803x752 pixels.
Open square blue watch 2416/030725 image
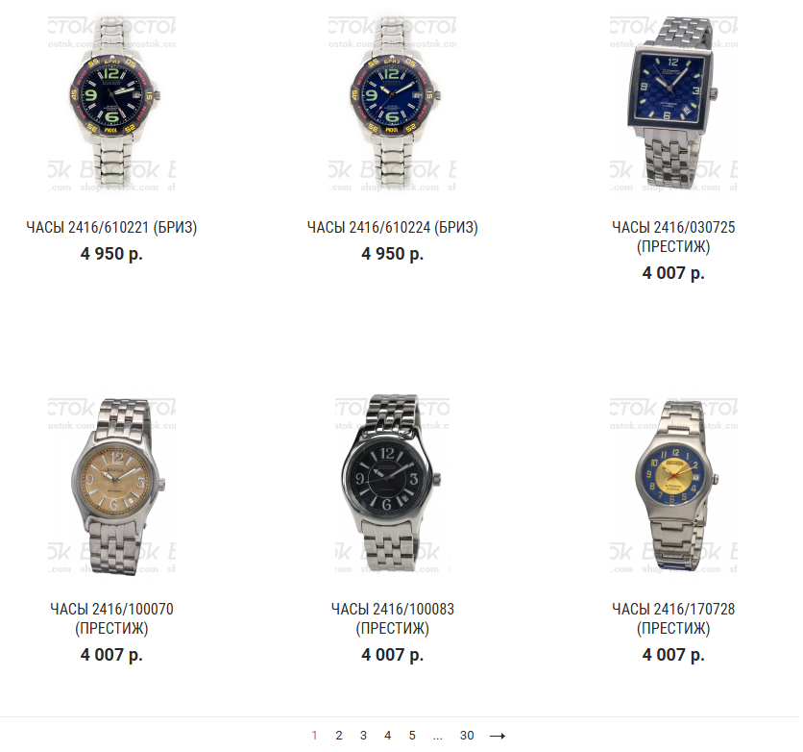673,104
